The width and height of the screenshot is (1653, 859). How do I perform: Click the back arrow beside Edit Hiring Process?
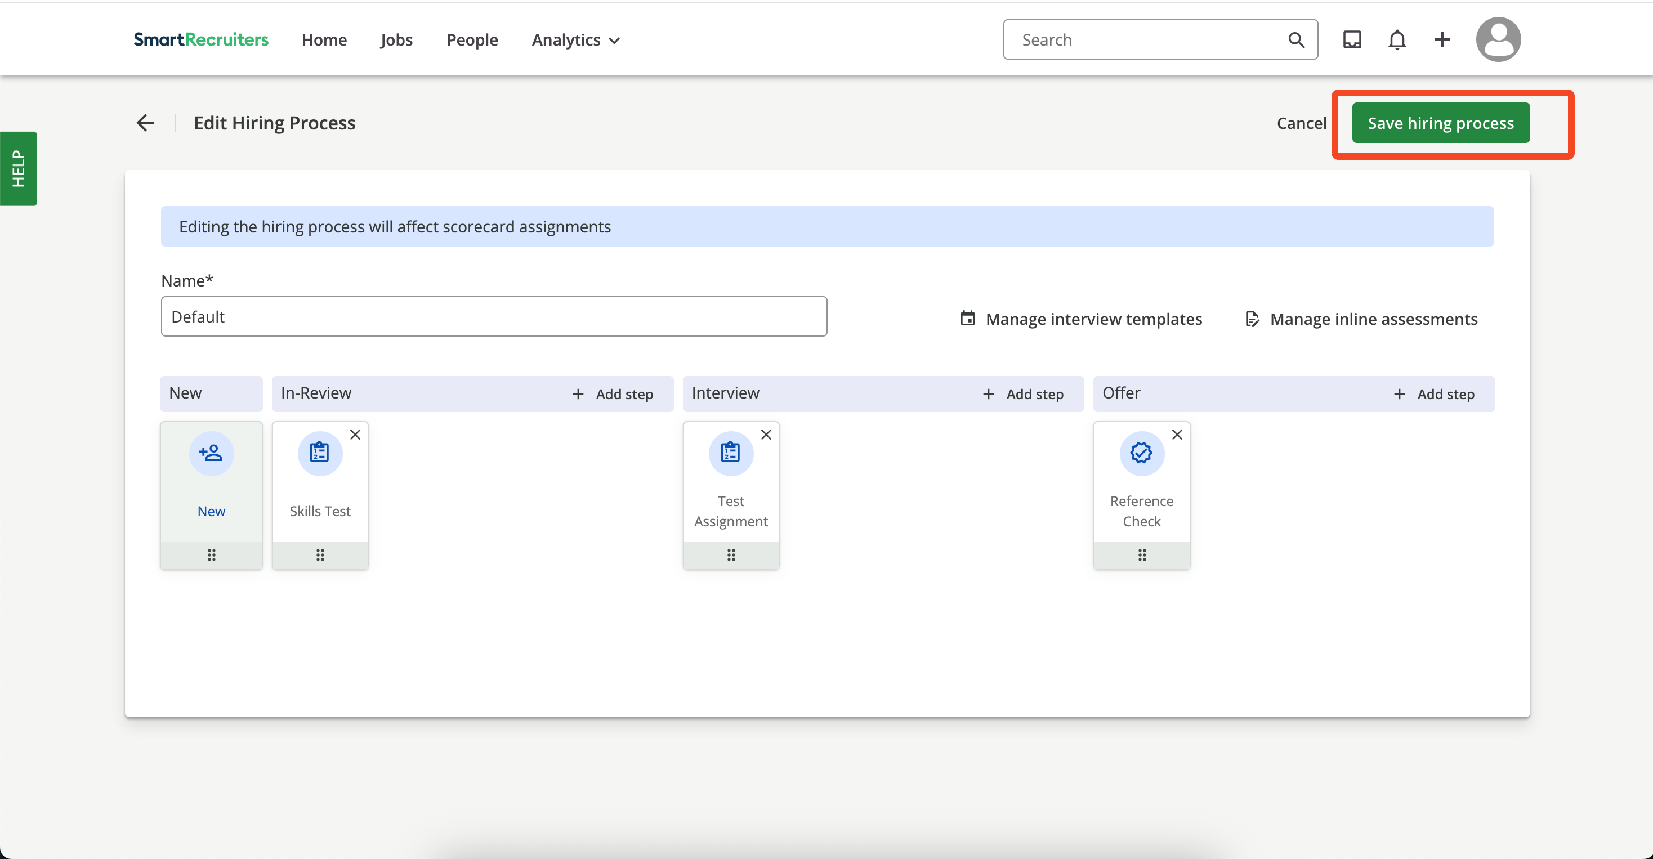point(146,123)
